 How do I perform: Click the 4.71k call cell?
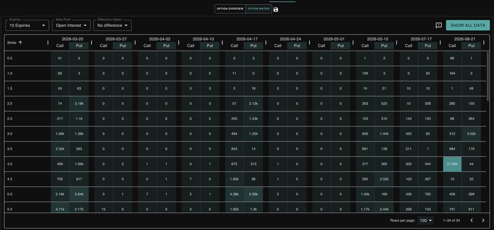(x=60, y=209)
